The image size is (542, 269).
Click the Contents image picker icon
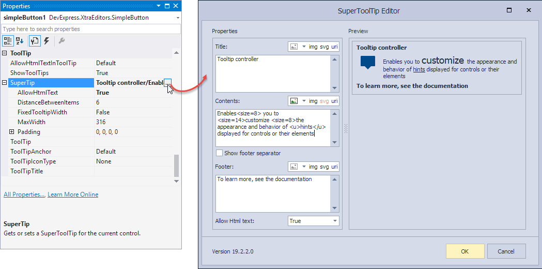tap(293, 101)
